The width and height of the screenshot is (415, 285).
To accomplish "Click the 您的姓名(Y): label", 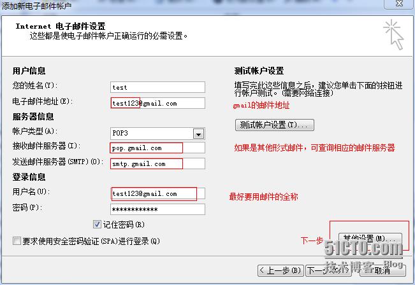I will click(x=35, y=85).
